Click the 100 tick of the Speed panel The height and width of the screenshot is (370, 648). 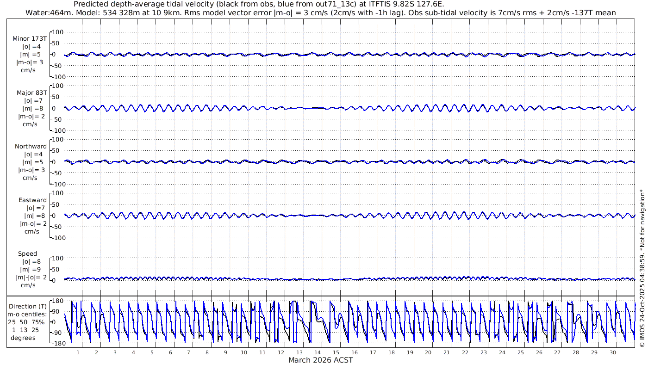(x=57, y=258)
